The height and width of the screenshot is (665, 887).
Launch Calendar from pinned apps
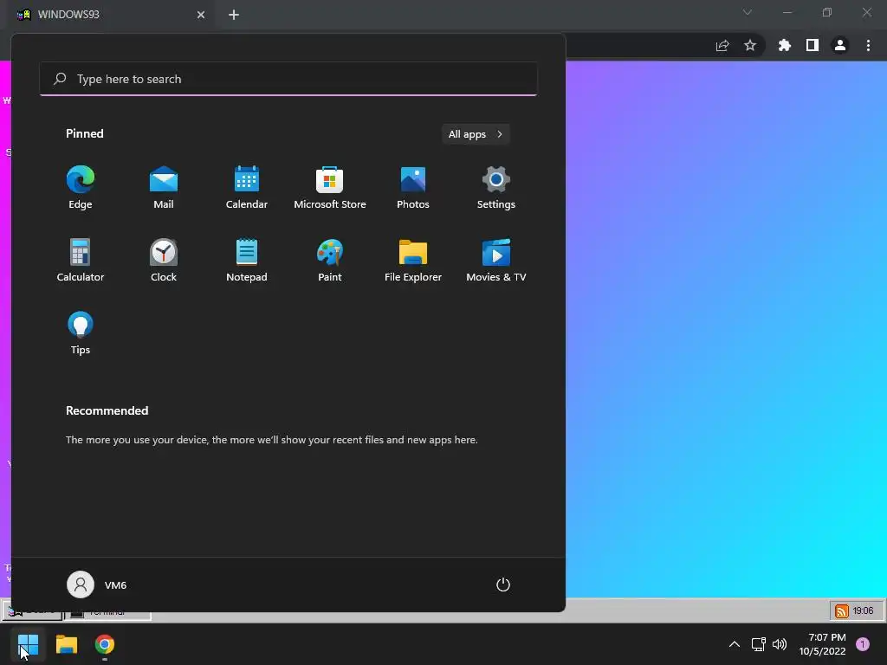coord(247,188)
